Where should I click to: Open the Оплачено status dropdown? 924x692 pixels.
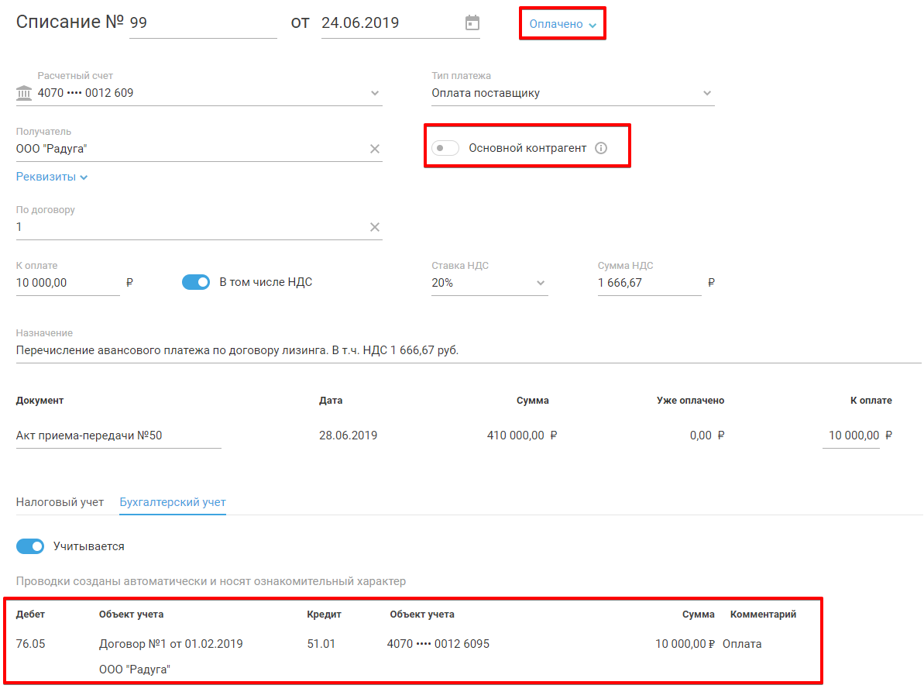[x=562, y=24]
